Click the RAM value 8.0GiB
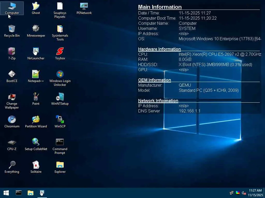 (185, 60)
